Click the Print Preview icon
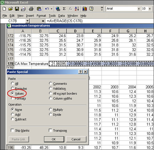Screen dimensions: 154x150 (x=23, y=9)
